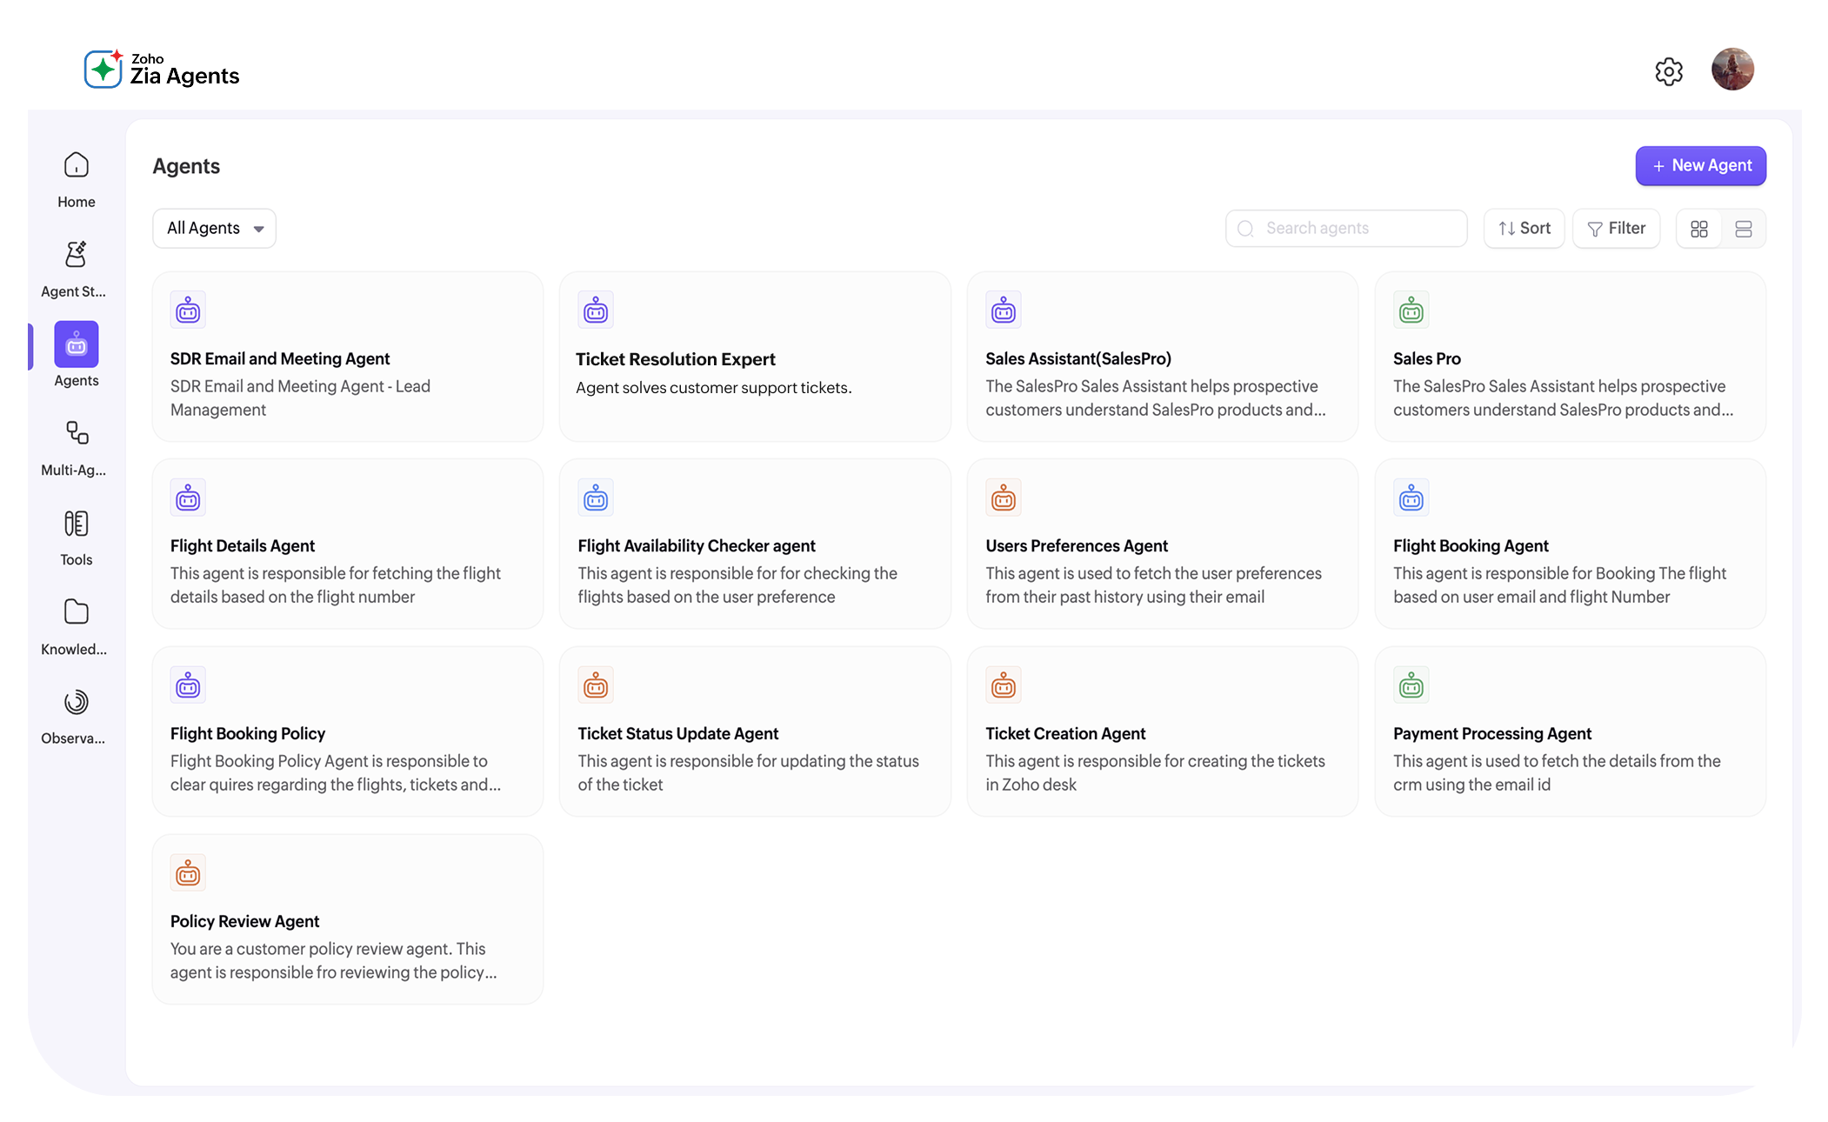Image resolution: width=1828 pixels, height=1122 pixels.
Task: Switch to grid view layout
Action: click(1698, 228)
